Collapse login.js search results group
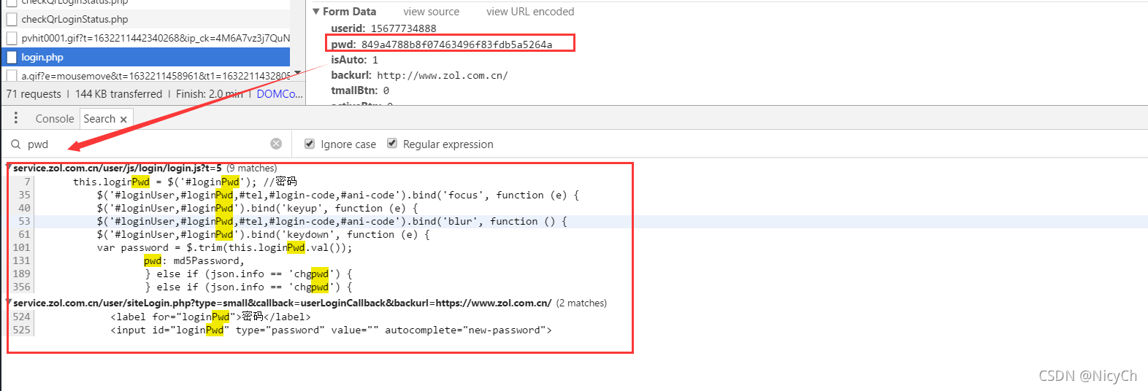The width and height of the screenshot is (1148, 391). coord(9,168)
